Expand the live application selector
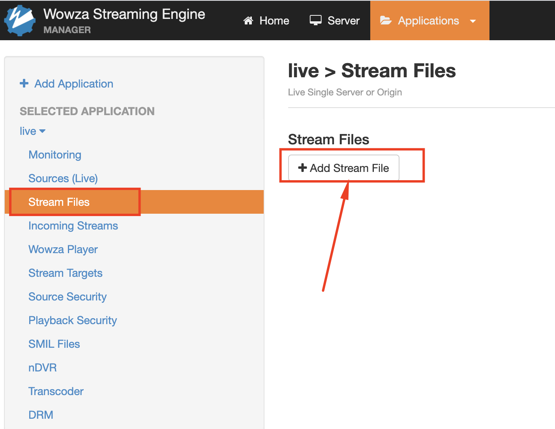This screenshot has height=429, width=555. click(33, 131)
